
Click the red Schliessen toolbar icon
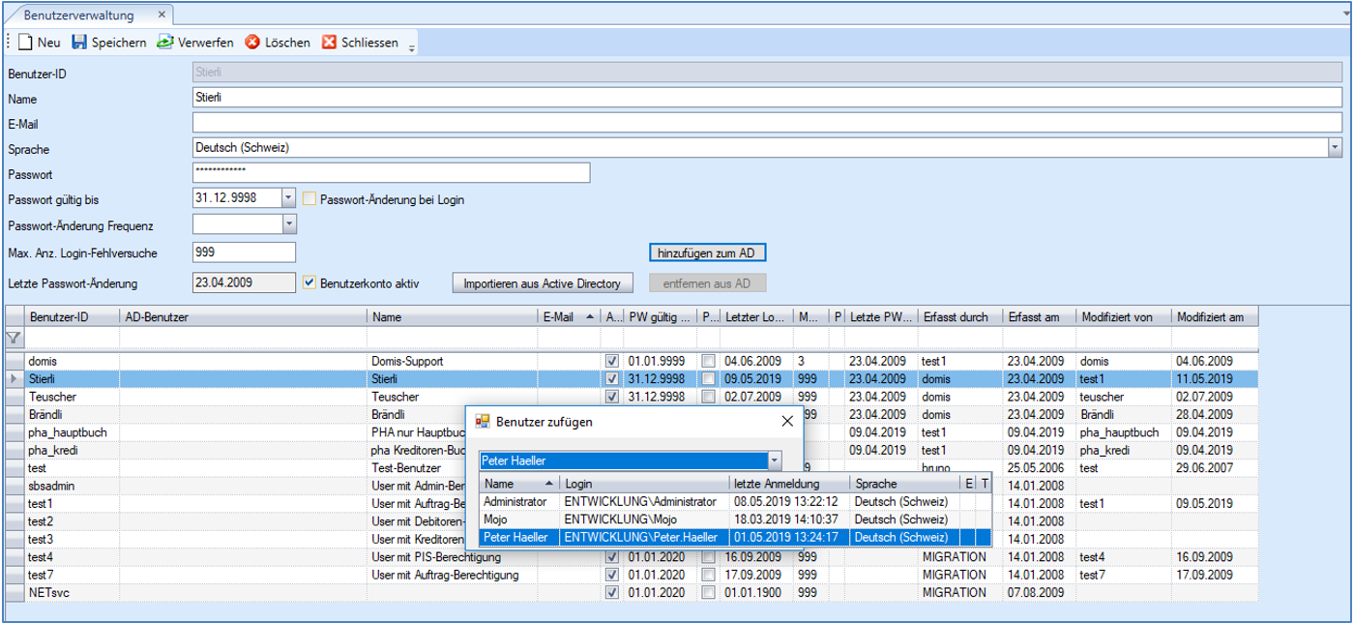tap(329, 43)
